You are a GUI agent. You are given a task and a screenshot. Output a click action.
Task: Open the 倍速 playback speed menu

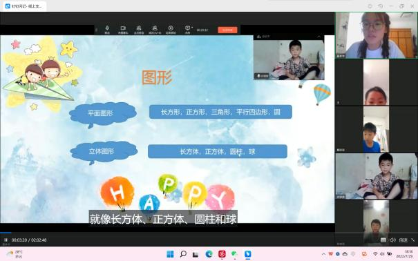point(403,240)
